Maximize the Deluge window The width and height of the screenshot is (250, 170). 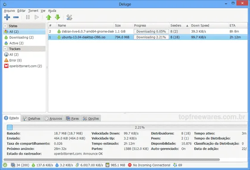233,3
